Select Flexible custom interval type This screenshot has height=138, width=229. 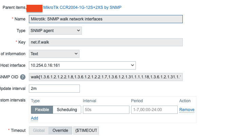[42, 110]
